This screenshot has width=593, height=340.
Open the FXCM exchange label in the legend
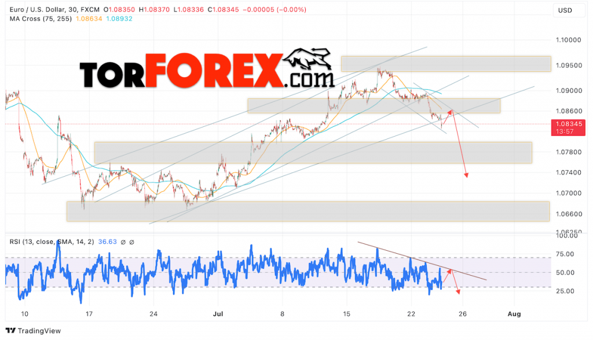(x=91, y=8)
